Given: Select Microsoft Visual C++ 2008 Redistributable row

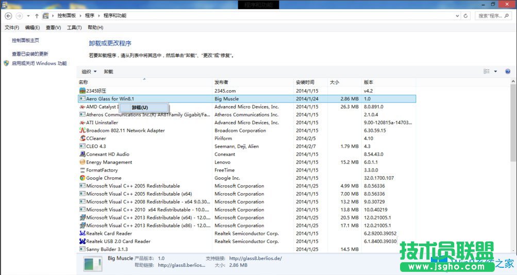Looking at the screenshot, I should 246,201.
